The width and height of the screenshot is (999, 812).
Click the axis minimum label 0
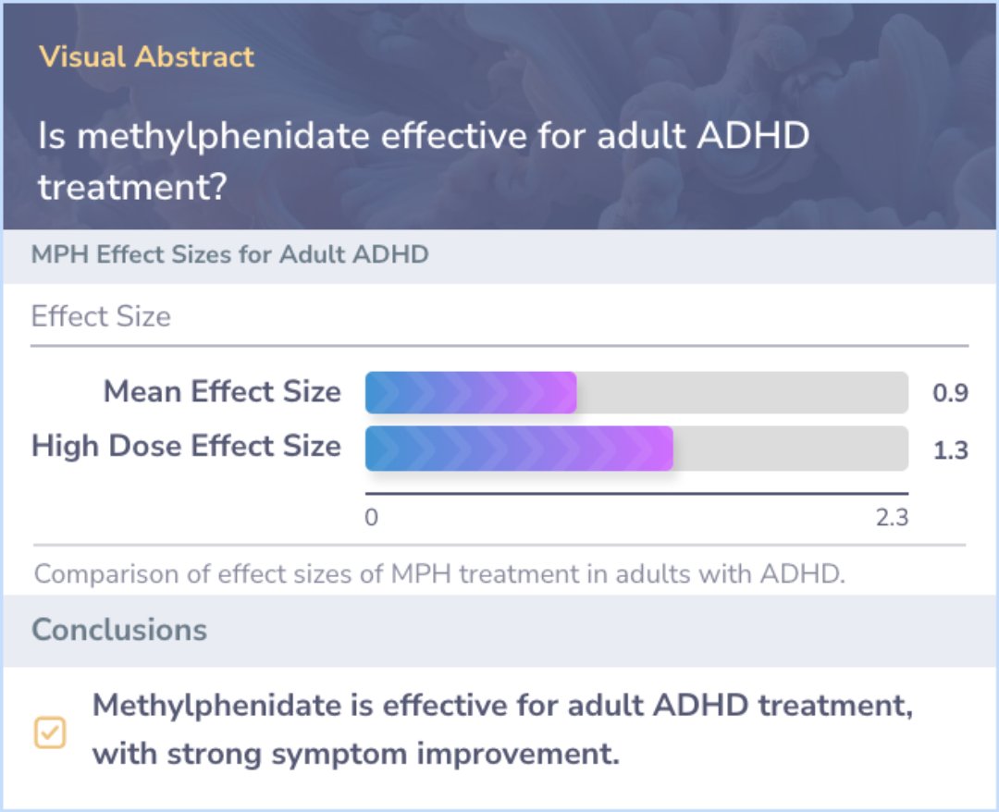372,517
